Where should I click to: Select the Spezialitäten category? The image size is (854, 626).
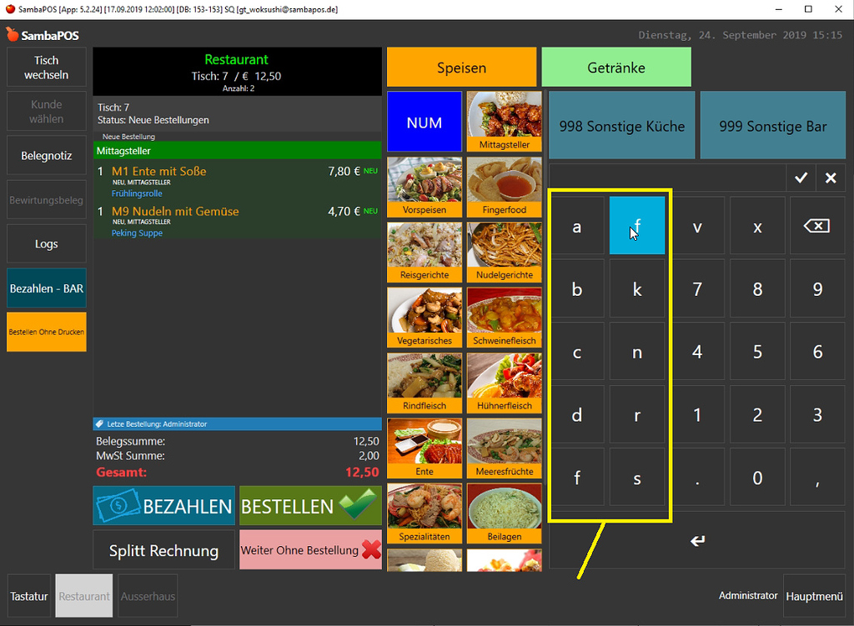click(424, 513)
